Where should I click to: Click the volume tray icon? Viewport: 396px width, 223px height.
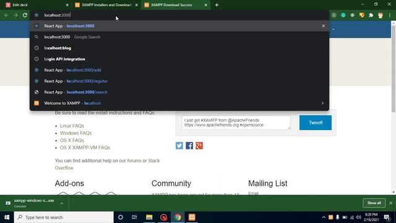tap(359, 217)
